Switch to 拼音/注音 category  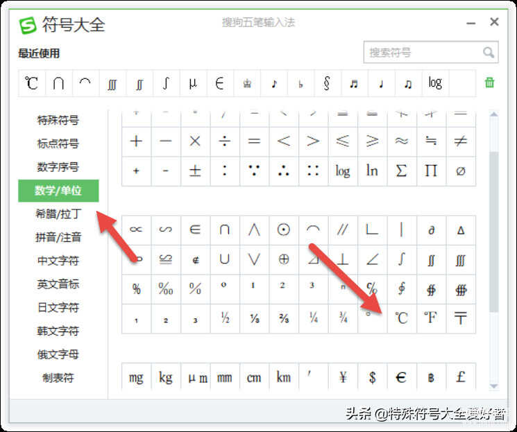[58, 237]
